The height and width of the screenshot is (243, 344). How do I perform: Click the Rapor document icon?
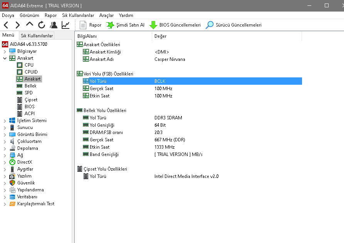[x=83, y=25]
